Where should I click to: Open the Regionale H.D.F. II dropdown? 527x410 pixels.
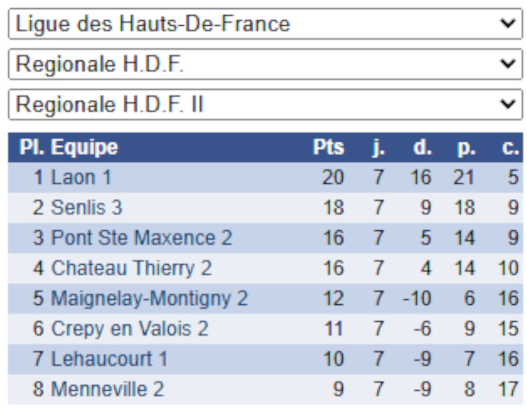[265, 105]
